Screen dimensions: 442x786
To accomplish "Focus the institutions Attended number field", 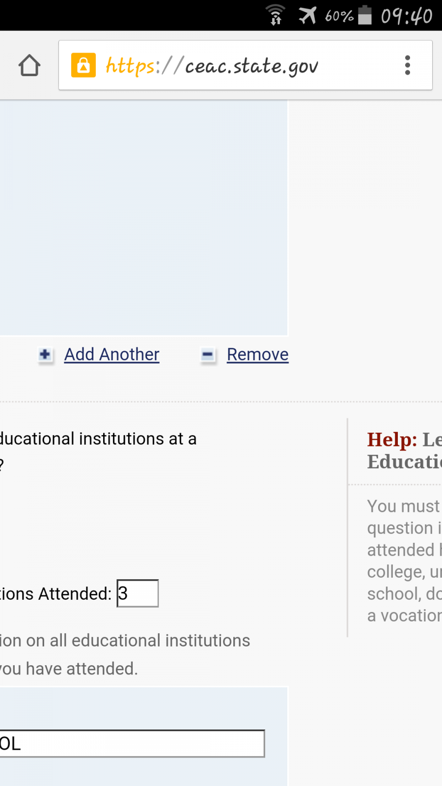I will click(138, 593).
